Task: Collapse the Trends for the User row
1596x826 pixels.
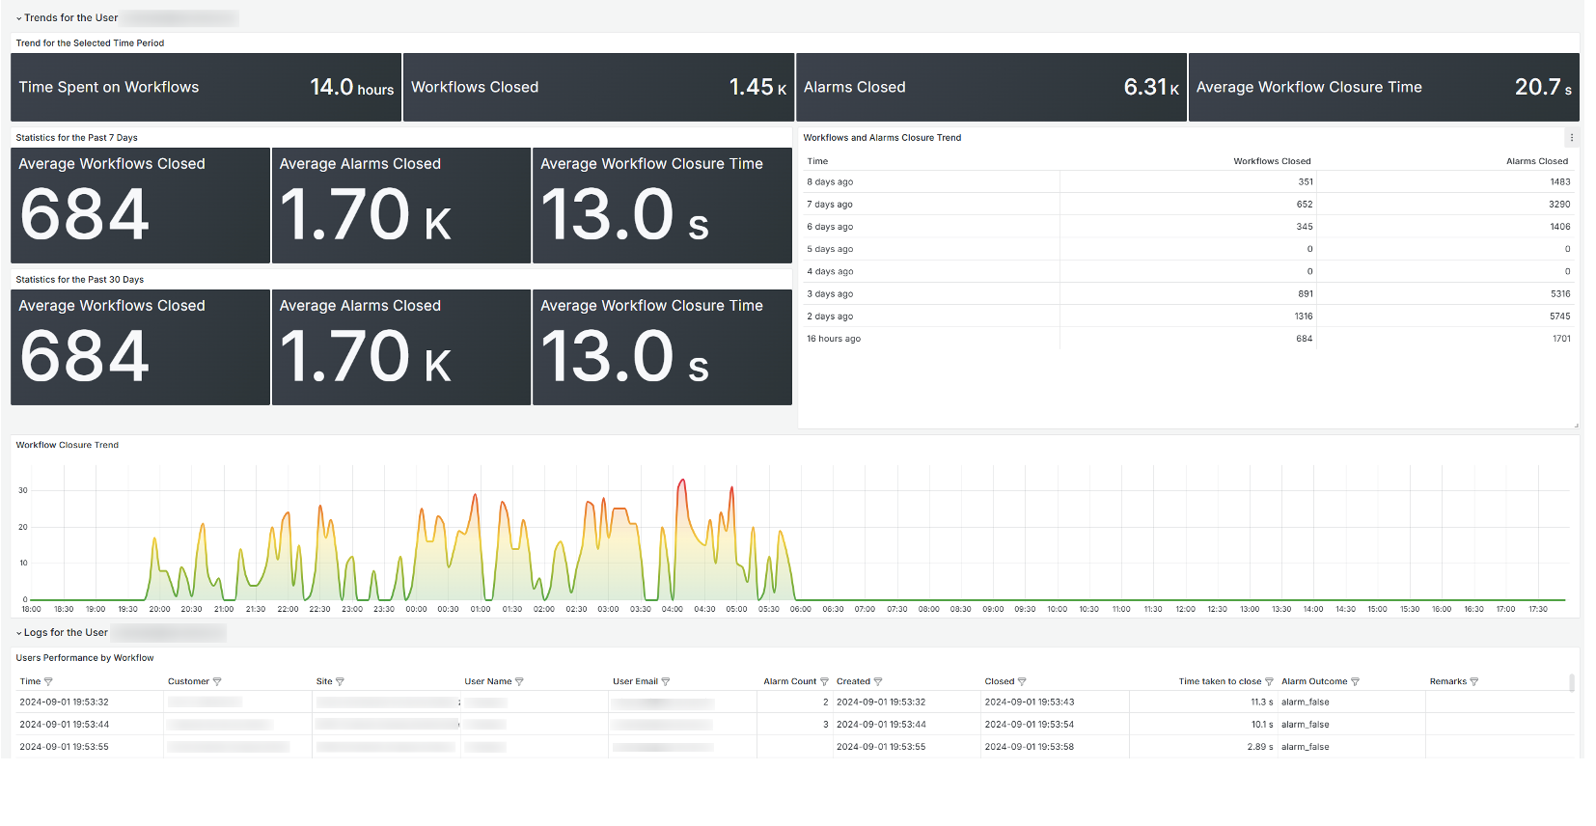Action: point(19,18)
